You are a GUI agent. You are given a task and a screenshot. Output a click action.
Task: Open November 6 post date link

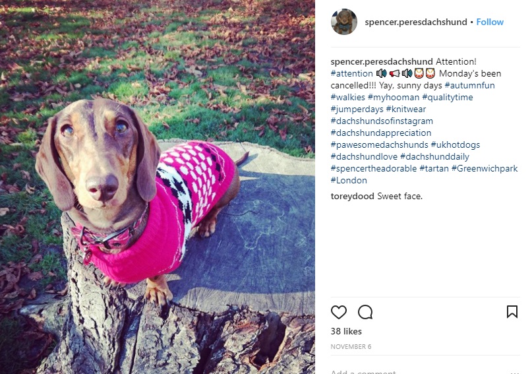351,346
